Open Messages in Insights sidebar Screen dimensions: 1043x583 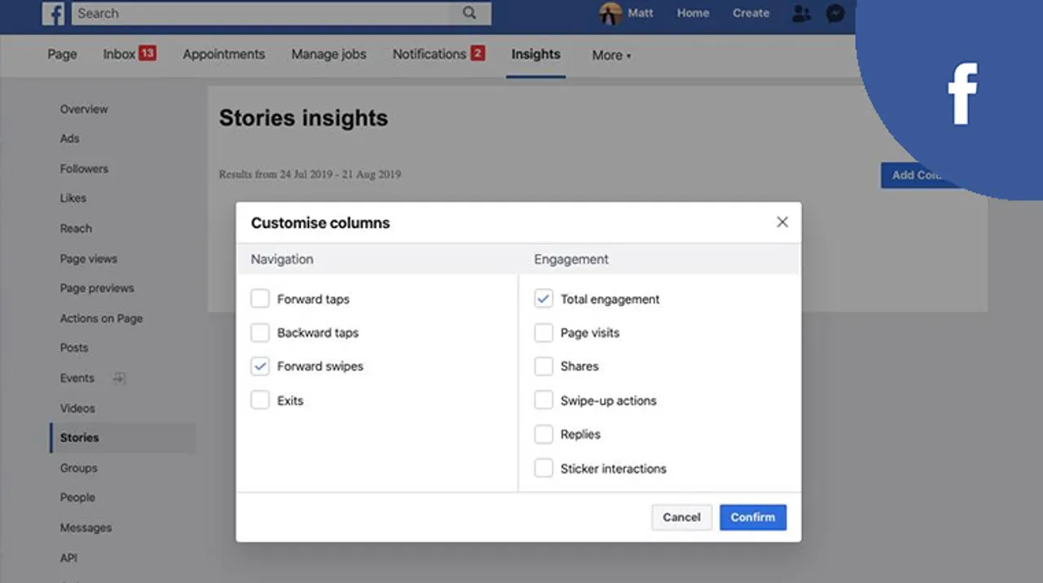pos(86,528)
